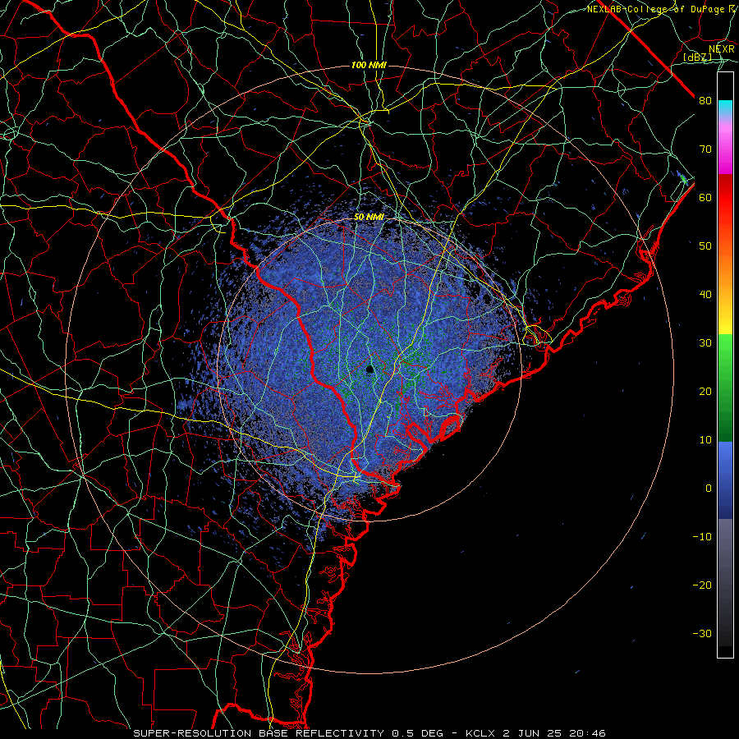The width and height of the screenshot is (739, 739).
Task: Click the "100 NMI" range ring label
Action: pyautogui.click(x=369, y=65)
